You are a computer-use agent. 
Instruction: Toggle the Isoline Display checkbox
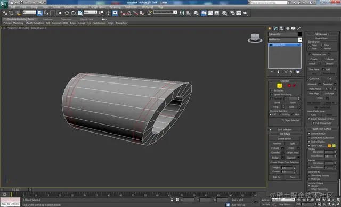click(309, 142)
